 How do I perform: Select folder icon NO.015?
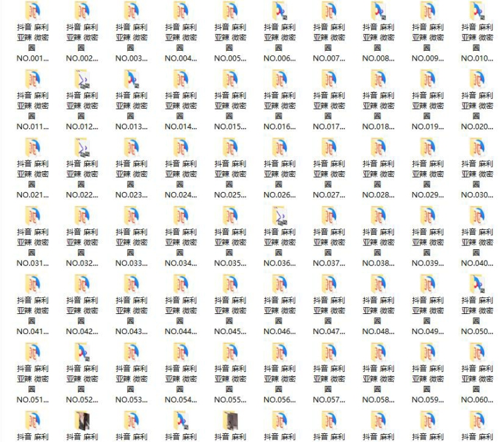[x=230, y=79]
